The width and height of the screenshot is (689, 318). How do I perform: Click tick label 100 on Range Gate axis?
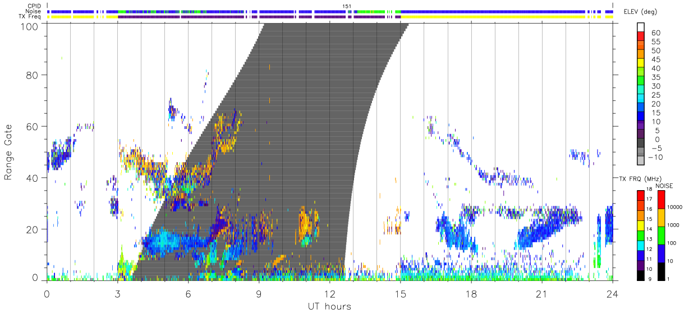click(x=30, y=26)
